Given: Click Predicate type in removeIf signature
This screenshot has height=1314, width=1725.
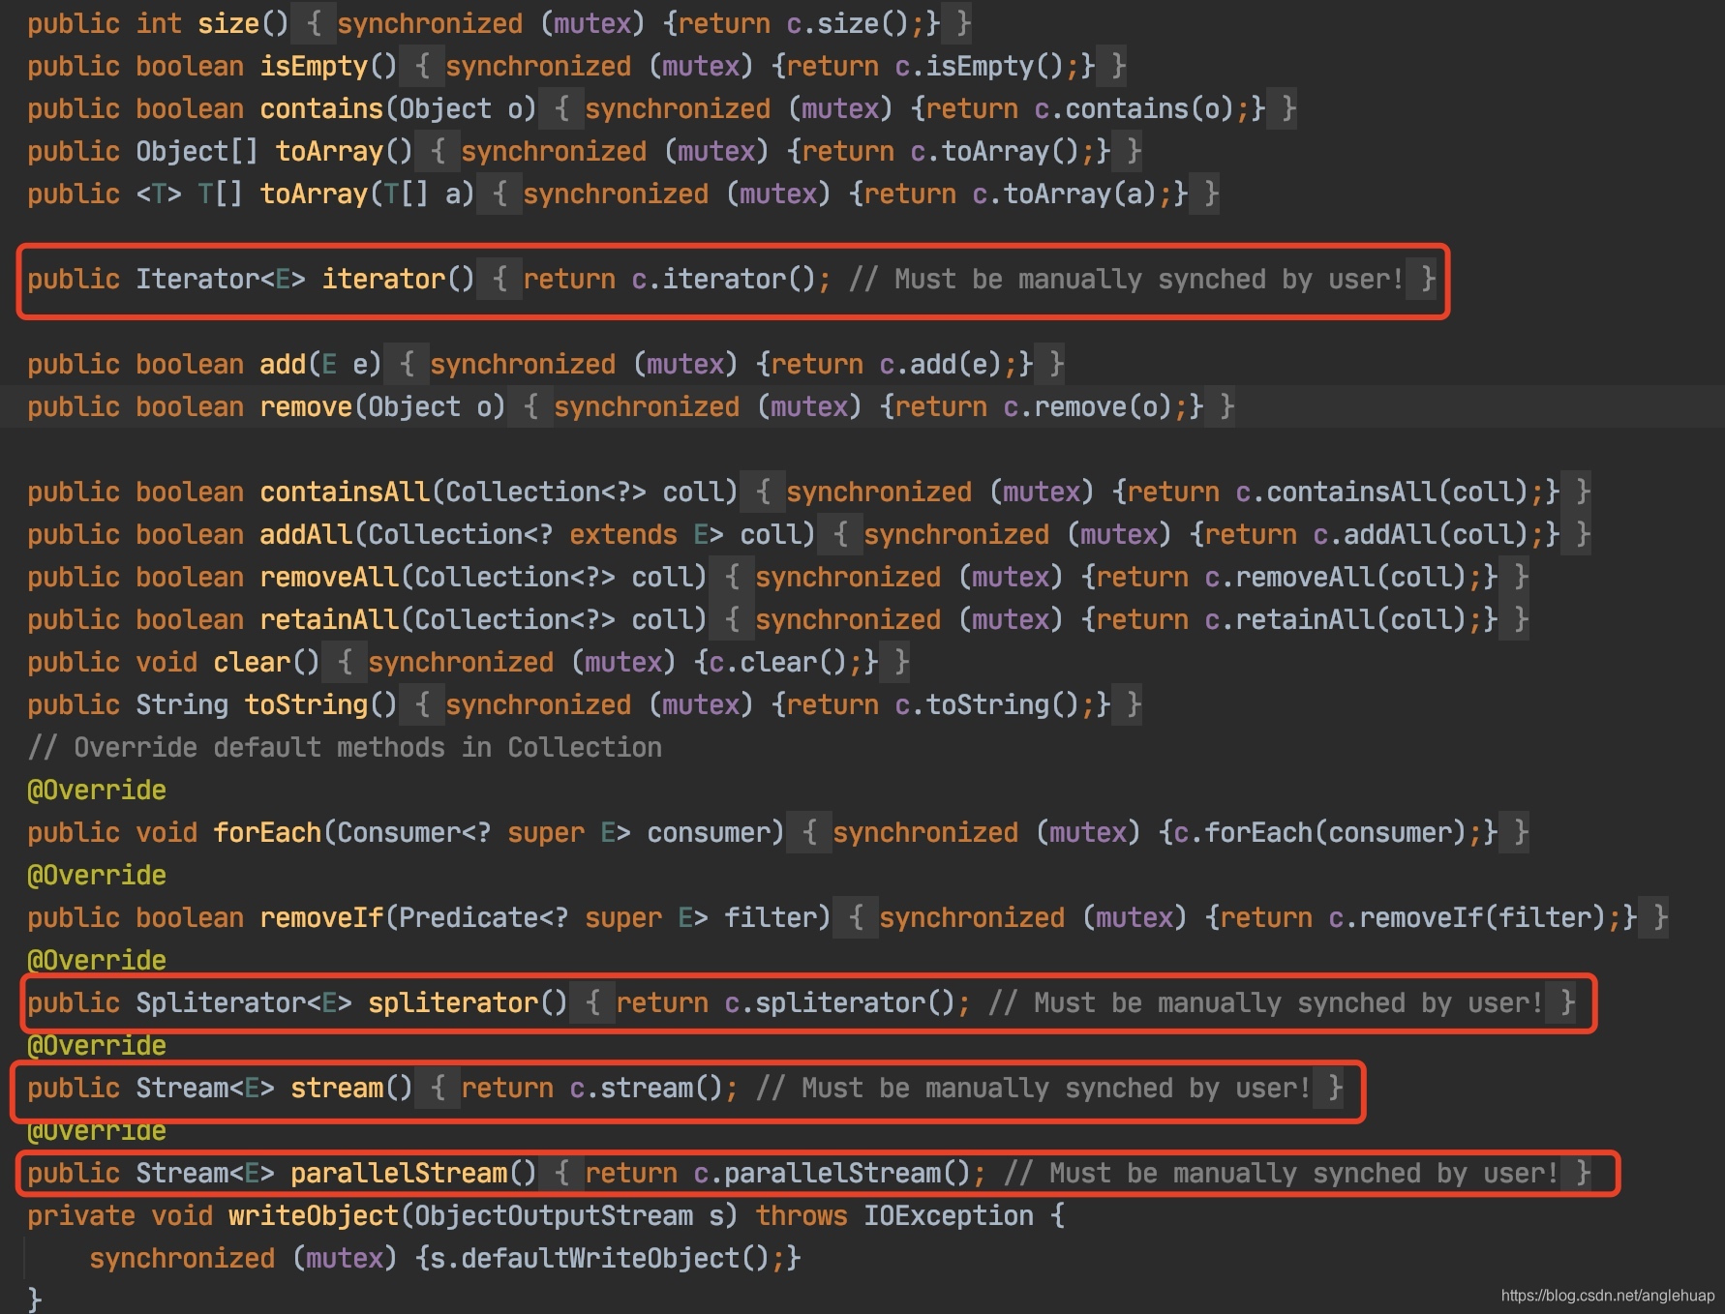Looking at the screenshot, I should (469, 917).
